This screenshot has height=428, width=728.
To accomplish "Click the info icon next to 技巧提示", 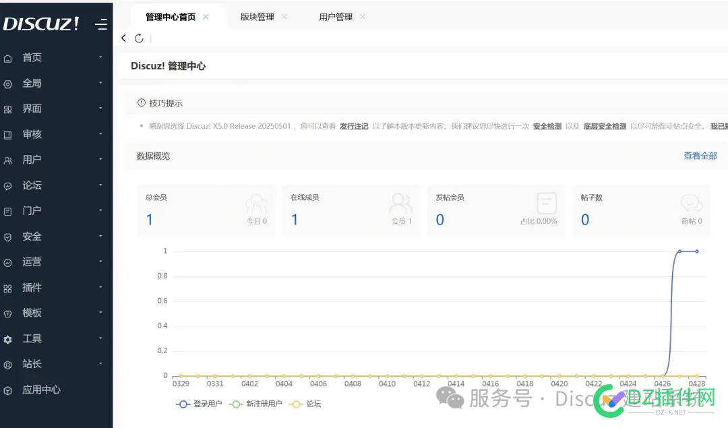I will pyautogui.click(x=141, y=102).
